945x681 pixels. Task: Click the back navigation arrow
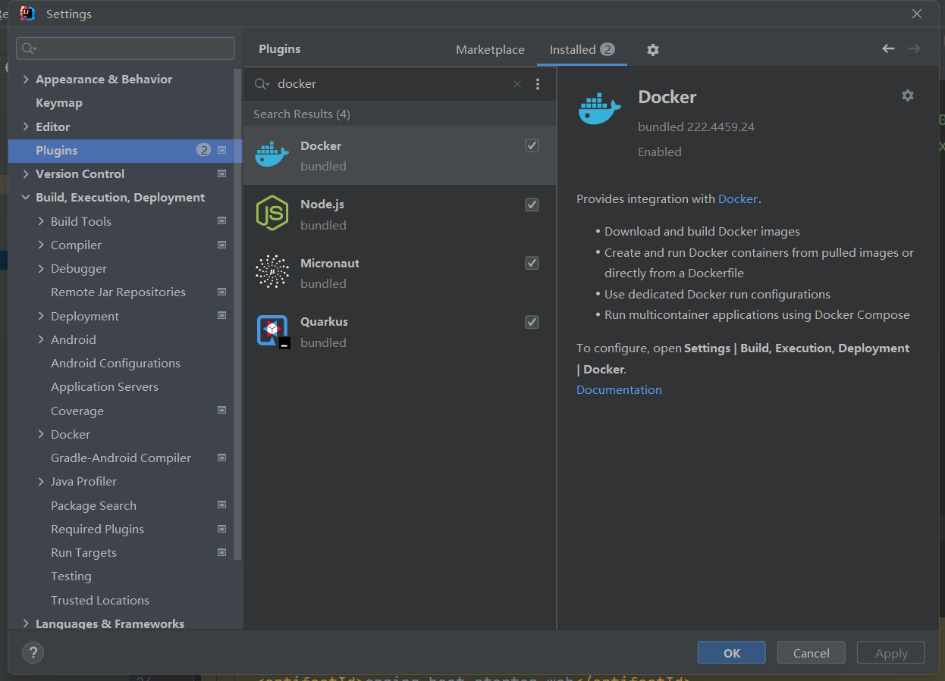[x=888, y=48]
